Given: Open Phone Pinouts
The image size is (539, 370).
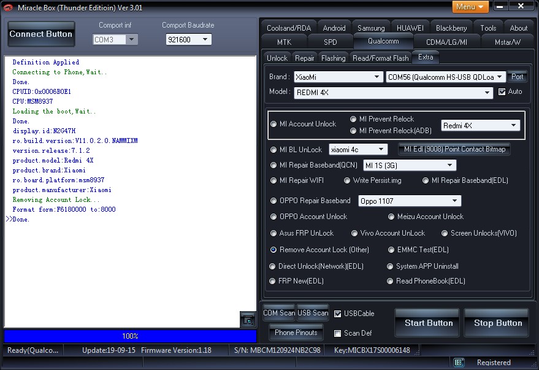Looking at the screenshot, I should pyautogui.click(x=296, y=333).
